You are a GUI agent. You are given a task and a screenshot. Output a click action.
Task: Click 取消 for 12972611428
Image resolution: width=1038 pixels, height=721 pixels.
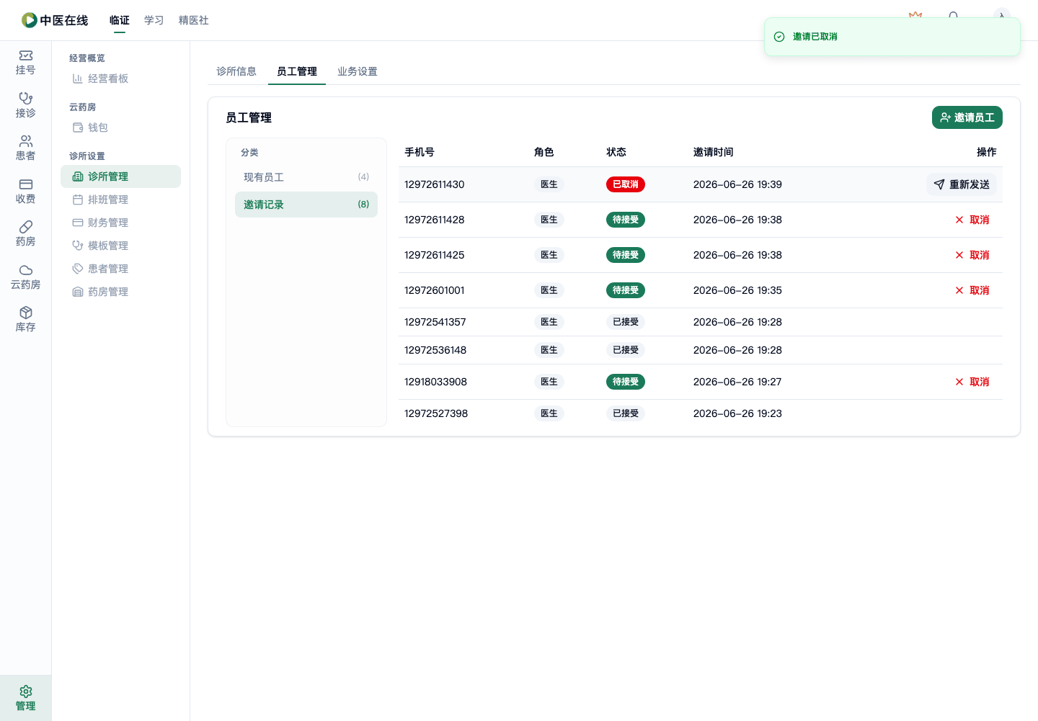tap(972, 220)
